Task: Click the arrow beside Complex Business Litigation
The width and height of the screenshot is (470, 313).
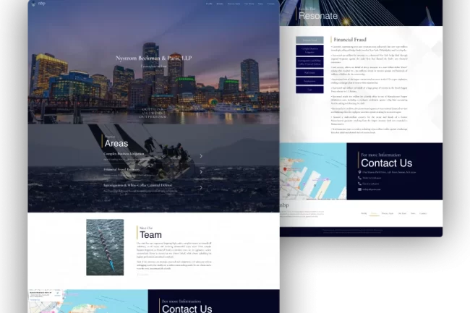Action: tap(200, 155)
